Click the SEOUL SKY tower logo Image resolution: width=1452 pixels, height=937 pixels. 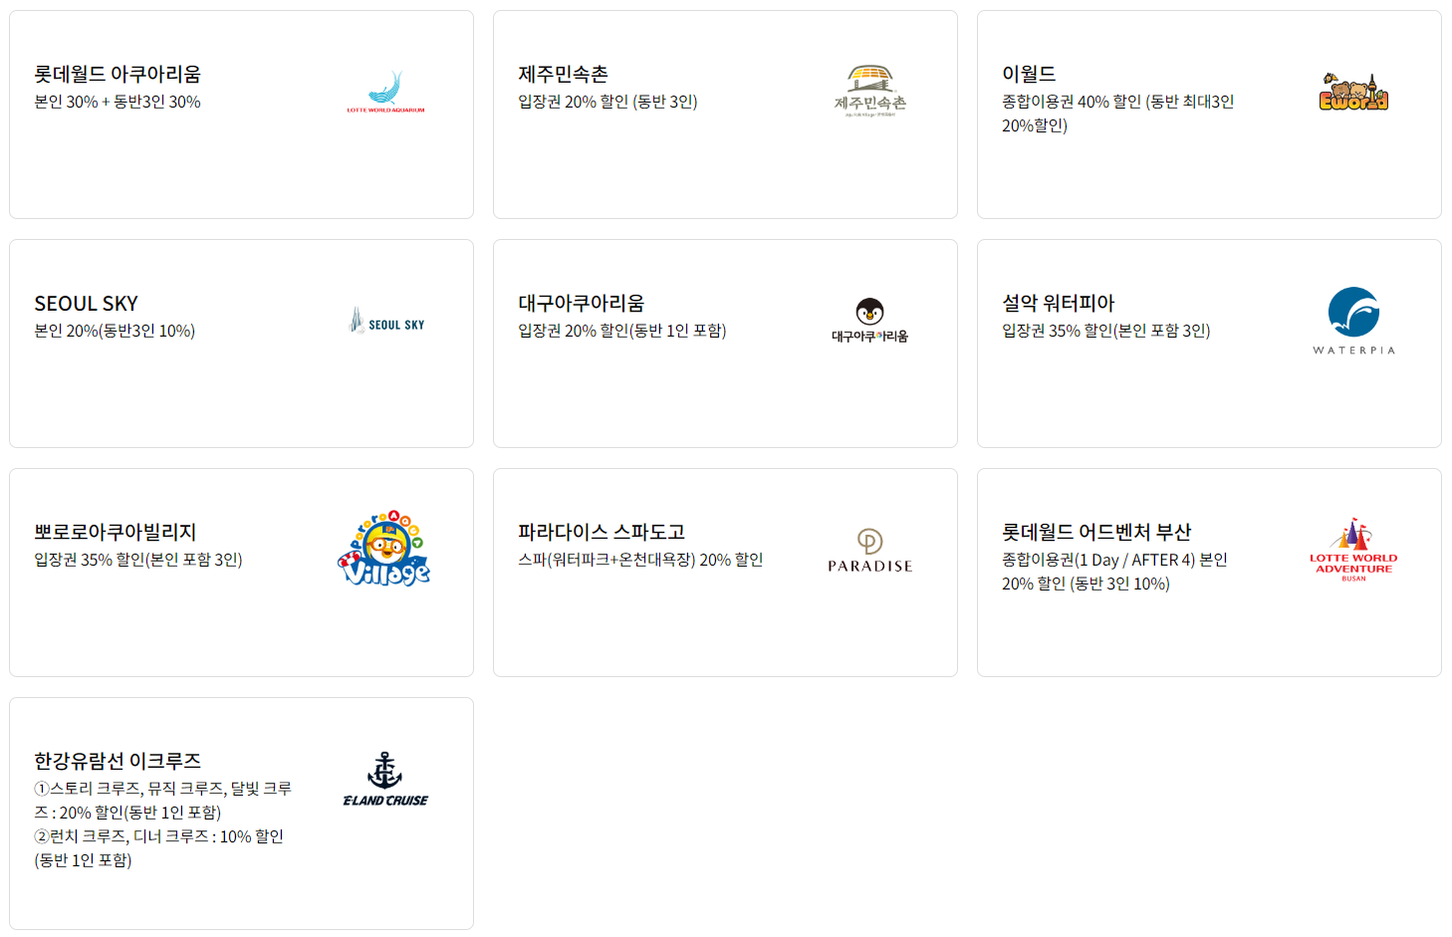pyautogui.click(x=386, y=321)
